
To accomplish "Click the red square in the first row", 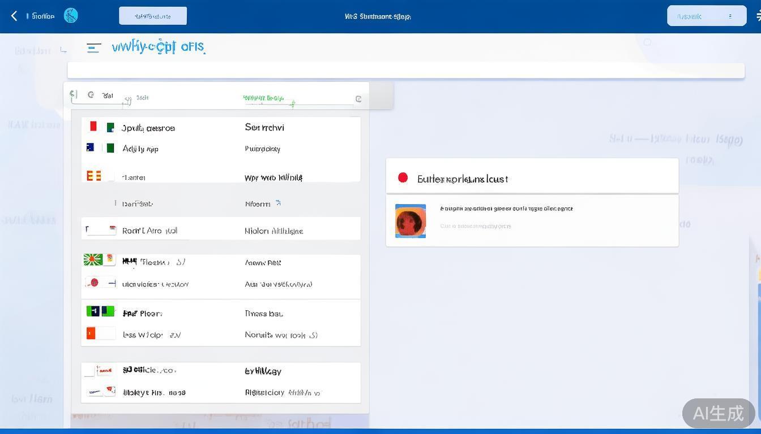I will pos(93,126).
